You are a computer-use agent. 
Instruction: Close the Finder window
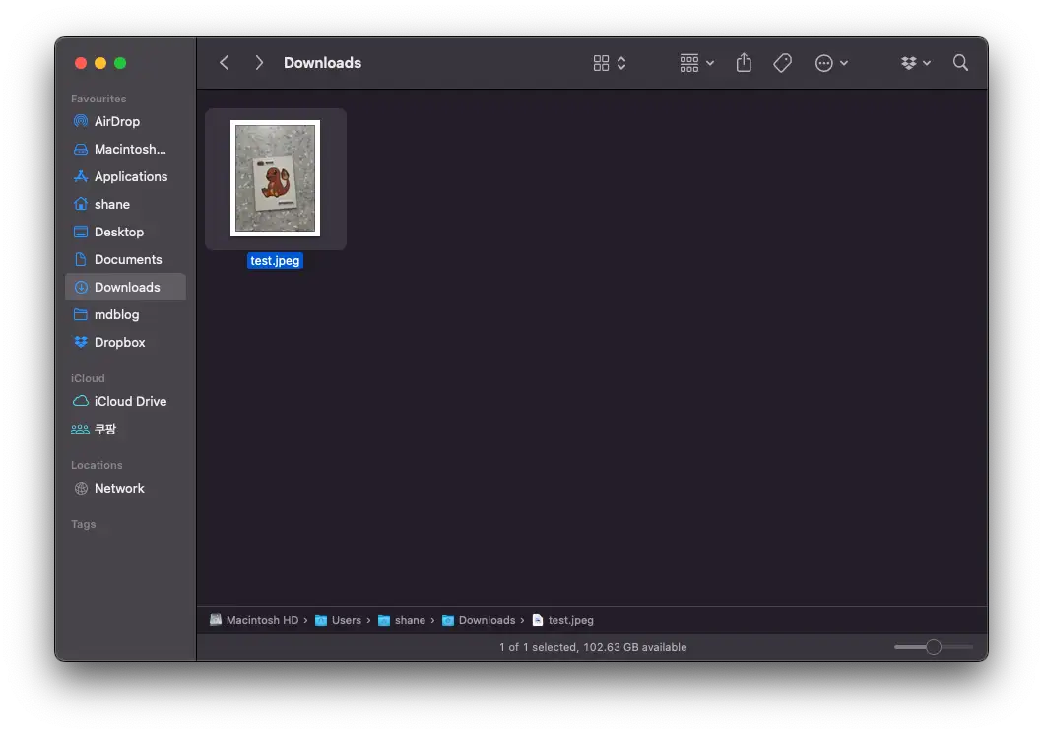tap(81, 63)
